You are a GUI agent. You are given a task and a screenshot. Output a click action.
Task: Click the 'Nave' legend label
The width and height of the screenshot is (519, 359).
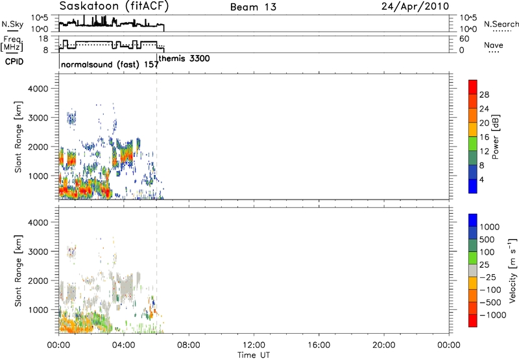point(494,45)
